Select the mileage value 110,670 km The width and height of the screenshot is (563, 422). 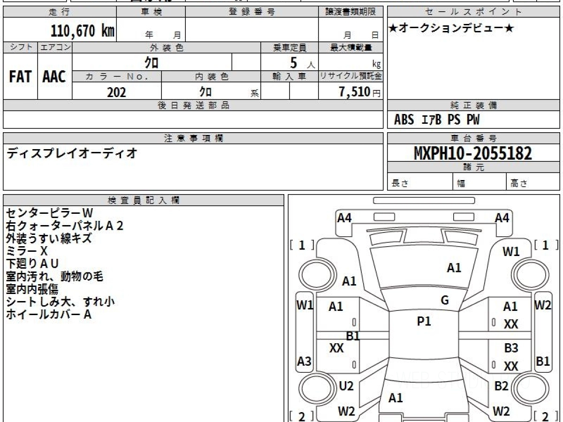[x=83, y=30]
